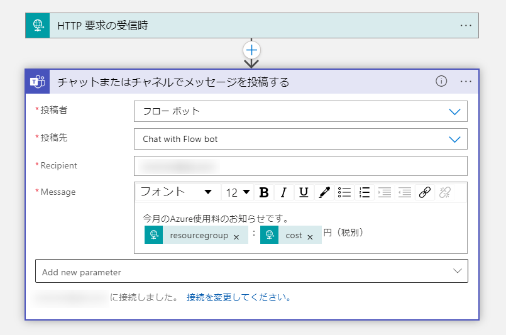Open the 投稿先 dropdown Chat with Flow bot
The height and width of the screenshot is (335, 506).
pyautogui.click(x=300, y=139)
